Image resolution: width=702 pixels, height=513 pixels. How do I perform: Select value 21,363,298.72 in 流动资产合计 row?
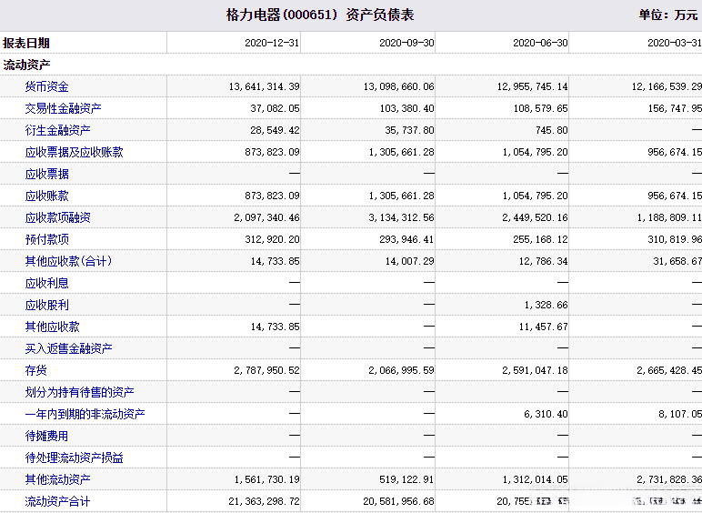tap(264, 502)
